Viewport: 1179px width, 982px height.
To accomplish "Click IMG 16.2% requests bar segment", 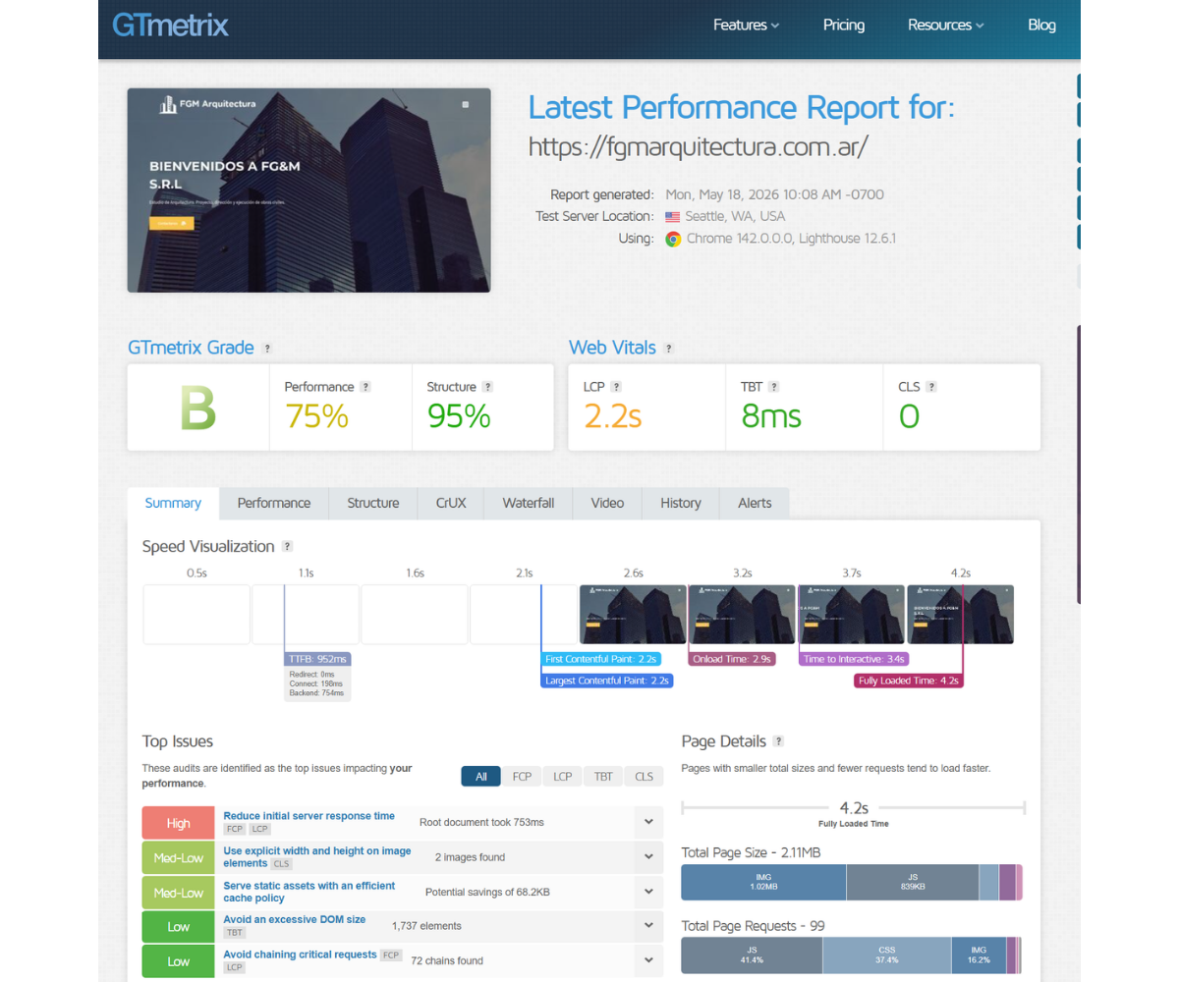I will click(979, 955).
